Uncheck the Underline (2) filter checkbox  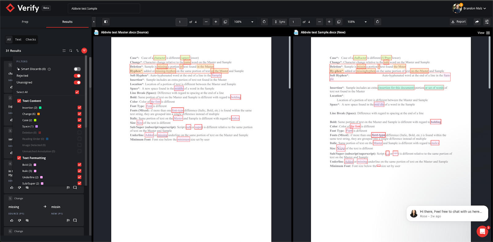79,177
